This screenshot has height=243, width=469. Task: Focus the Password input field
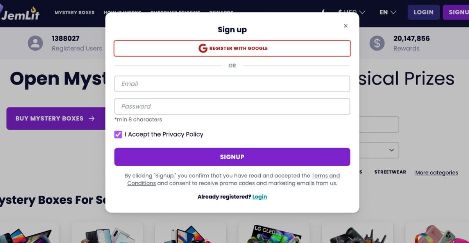click(x=232, y=106)
